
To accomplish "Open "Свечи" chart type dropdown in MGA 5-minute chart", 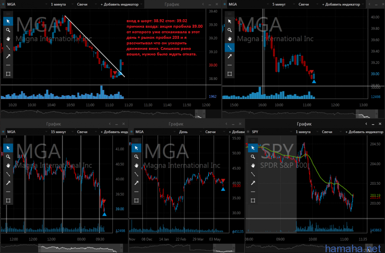I will 307,4.
